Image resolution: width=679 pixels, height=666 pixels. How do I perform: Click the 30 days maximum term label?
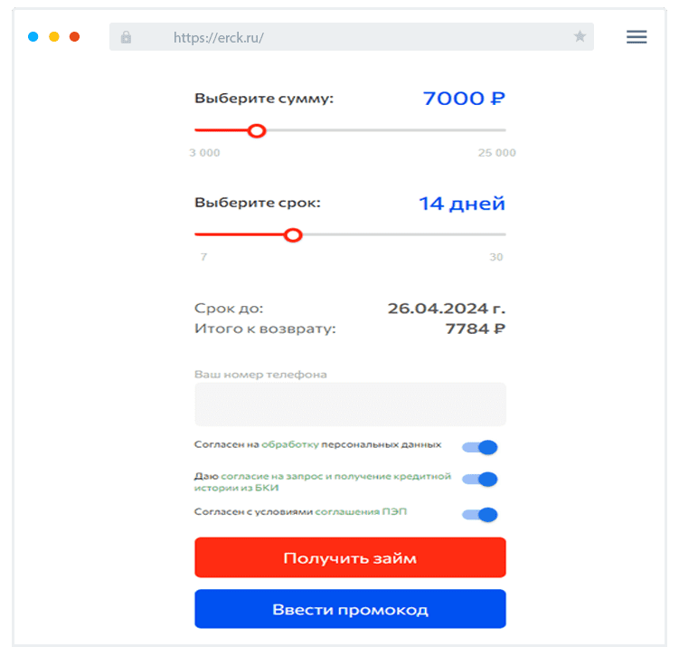point(496,257)
